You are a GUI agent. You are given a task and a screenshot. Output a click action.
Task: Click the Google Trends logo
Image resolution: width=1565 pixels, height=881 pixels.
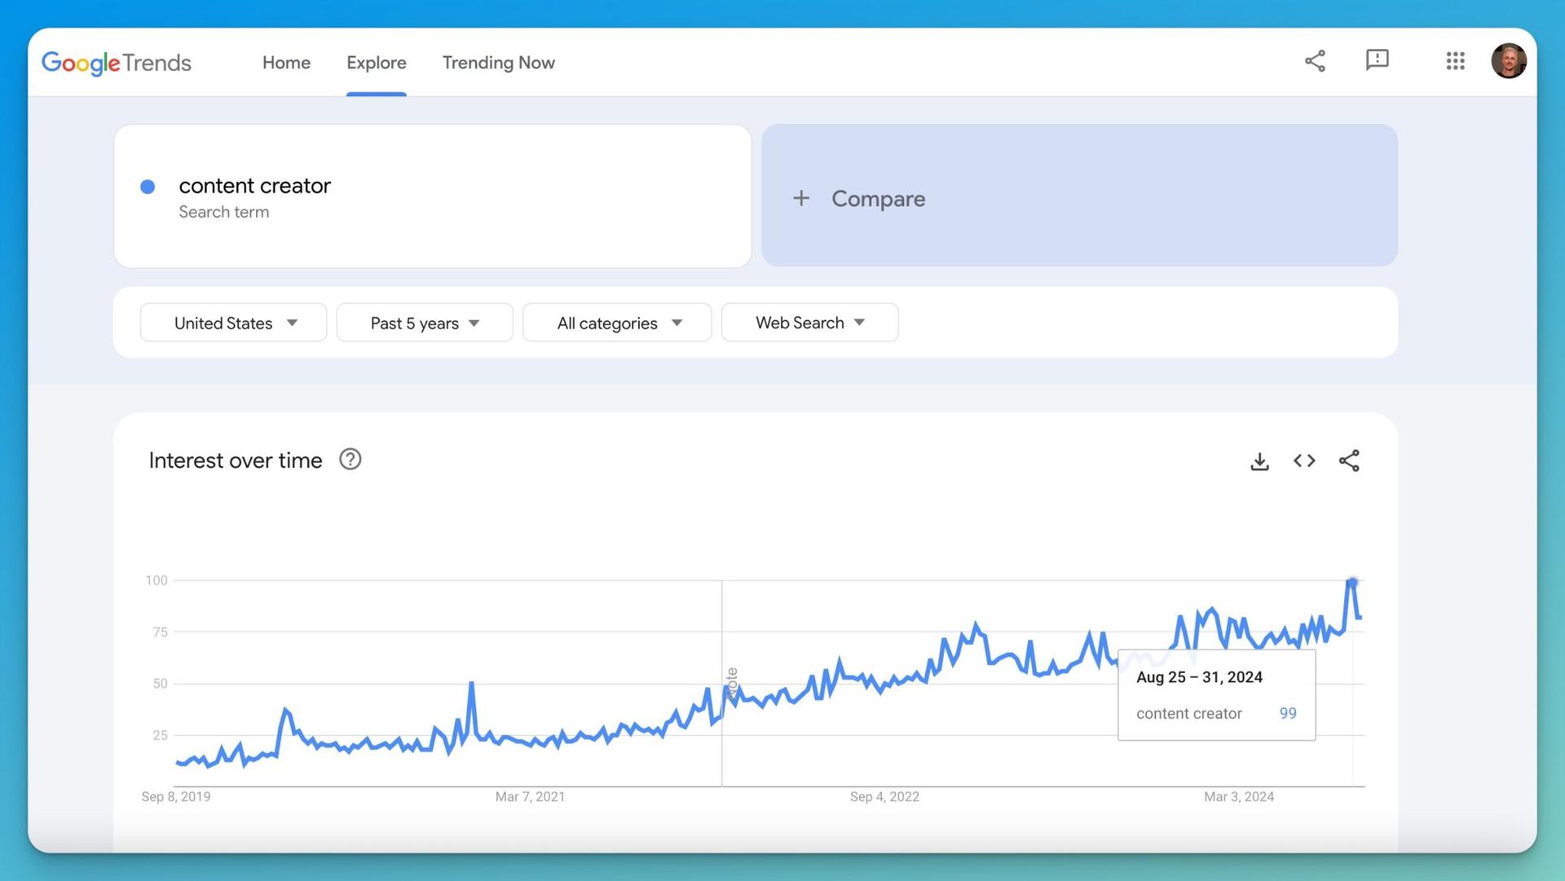[x=117, y=63]
